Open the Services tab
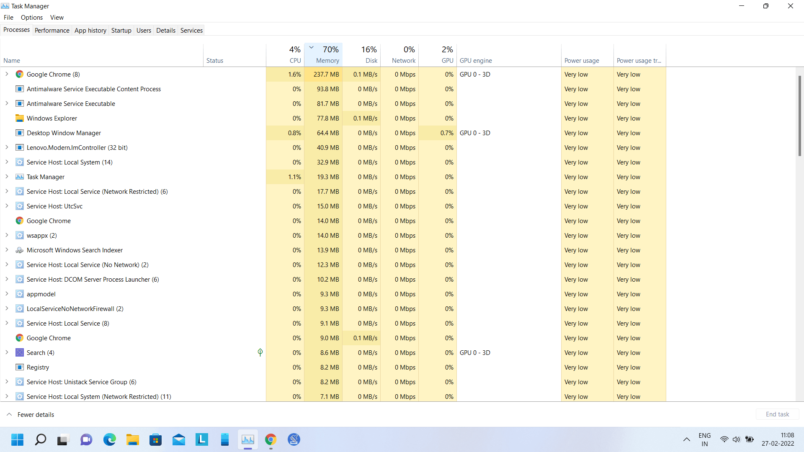The width and height of the screenshot is (804, 452). tap(191, 31)
